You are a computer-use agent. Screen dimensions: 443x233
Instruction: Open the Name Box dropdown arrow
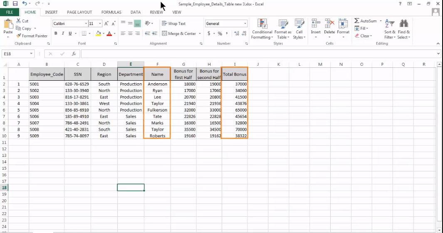tap(32, 54)
